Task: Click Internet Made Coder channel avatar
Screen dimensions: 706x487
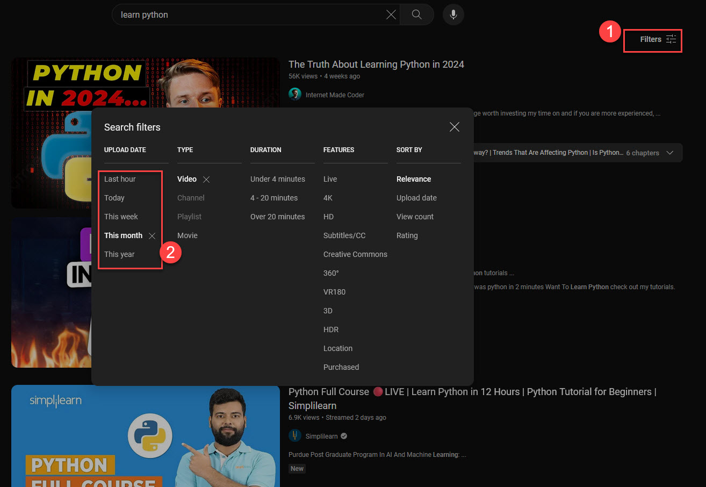Action: click(x=295, y=95)
